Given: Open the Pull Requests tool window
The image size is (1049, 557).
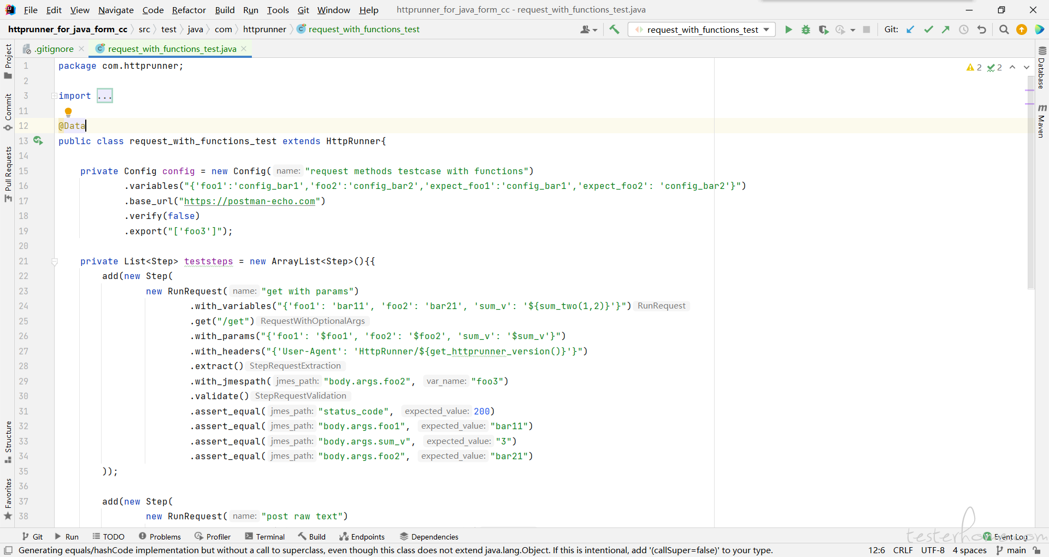Looking at the screenshot, I should 8,174.
